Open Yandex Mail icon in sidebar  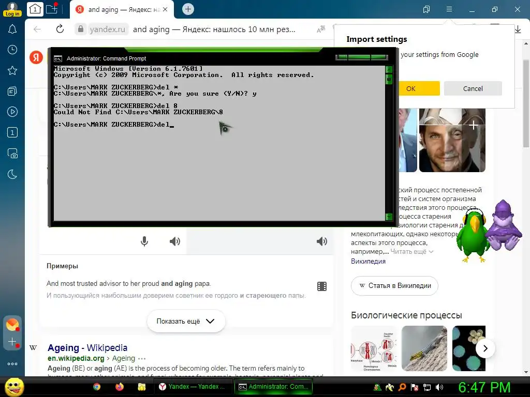(12, 325)
